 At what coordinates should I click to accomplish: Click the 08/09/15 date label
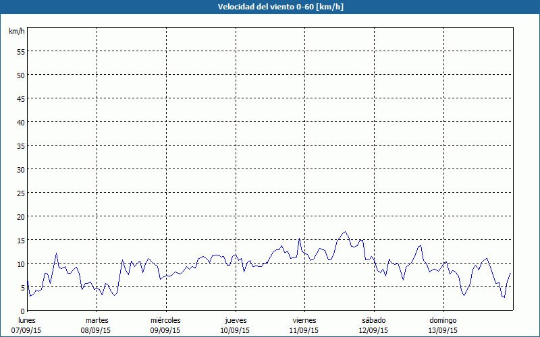pyautogui.click(x=97, y=330)
